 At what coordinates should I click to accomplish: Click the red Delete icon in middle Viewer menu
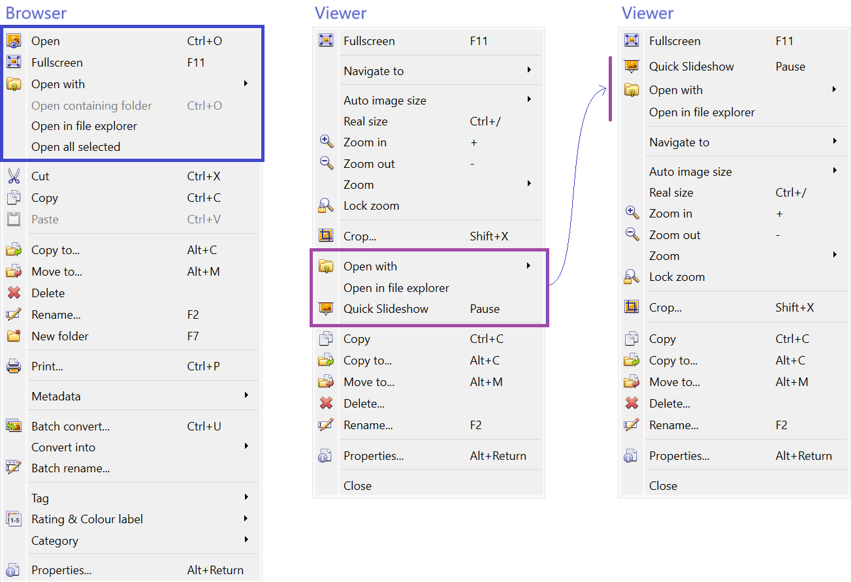point(326,404)
